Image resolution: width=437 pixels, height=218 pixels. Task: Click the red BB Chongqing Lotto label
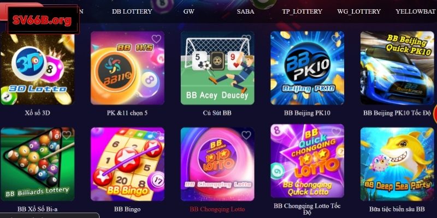[217, 209]
